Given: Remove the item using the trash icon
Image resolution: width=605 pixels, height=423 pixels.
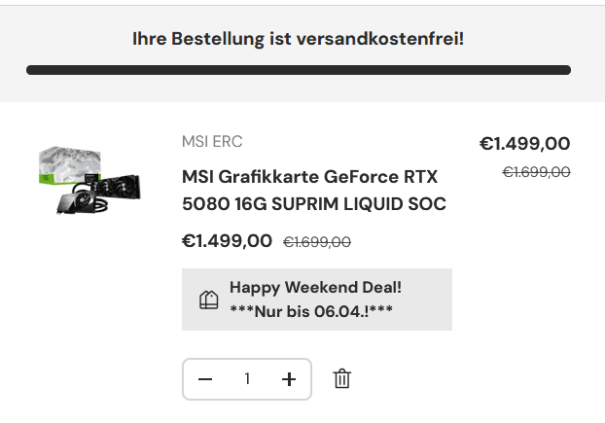Looking at the screenshot, I should (341, 378).
